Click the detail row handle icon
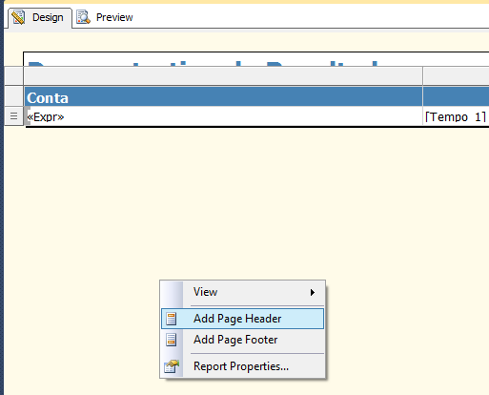The width and height of the screenshot is (489, 395). pyautogui.click(x=13, y=116)
